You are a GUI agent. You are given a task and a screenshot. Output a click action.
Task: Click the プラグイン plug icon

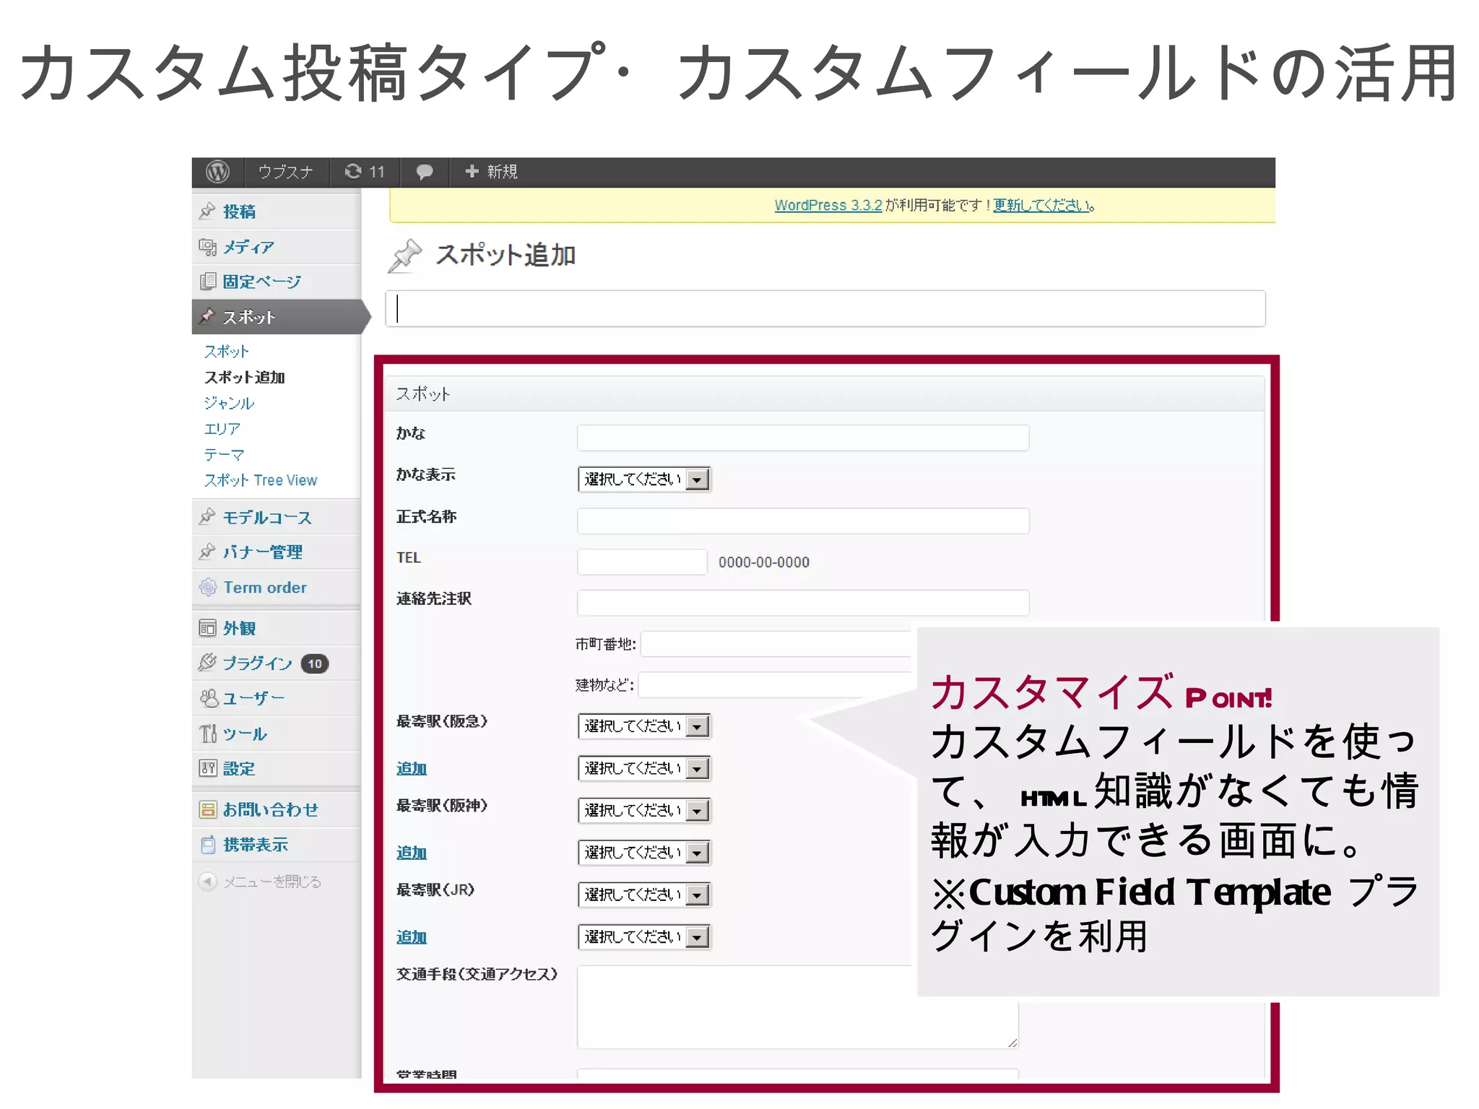click(207, 662)
